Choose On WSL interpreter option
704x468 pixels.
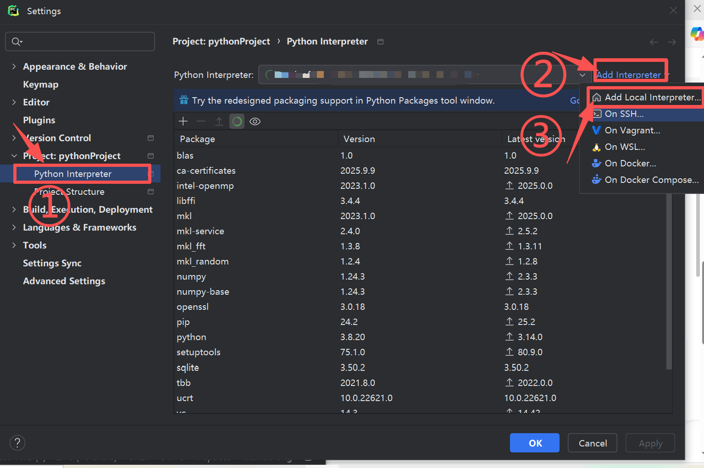click(642, 147)
